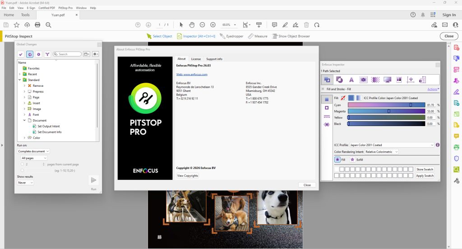
Task: Click the Magenta color slider
Action: tap(386, 111)
